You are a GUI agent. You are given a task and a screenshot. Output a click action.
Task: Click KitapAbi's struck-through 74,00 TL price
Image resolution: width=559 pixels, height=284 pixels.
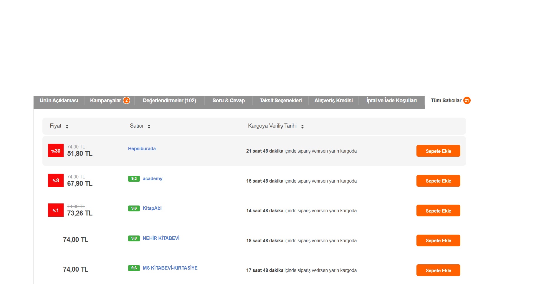click(76, 206)
